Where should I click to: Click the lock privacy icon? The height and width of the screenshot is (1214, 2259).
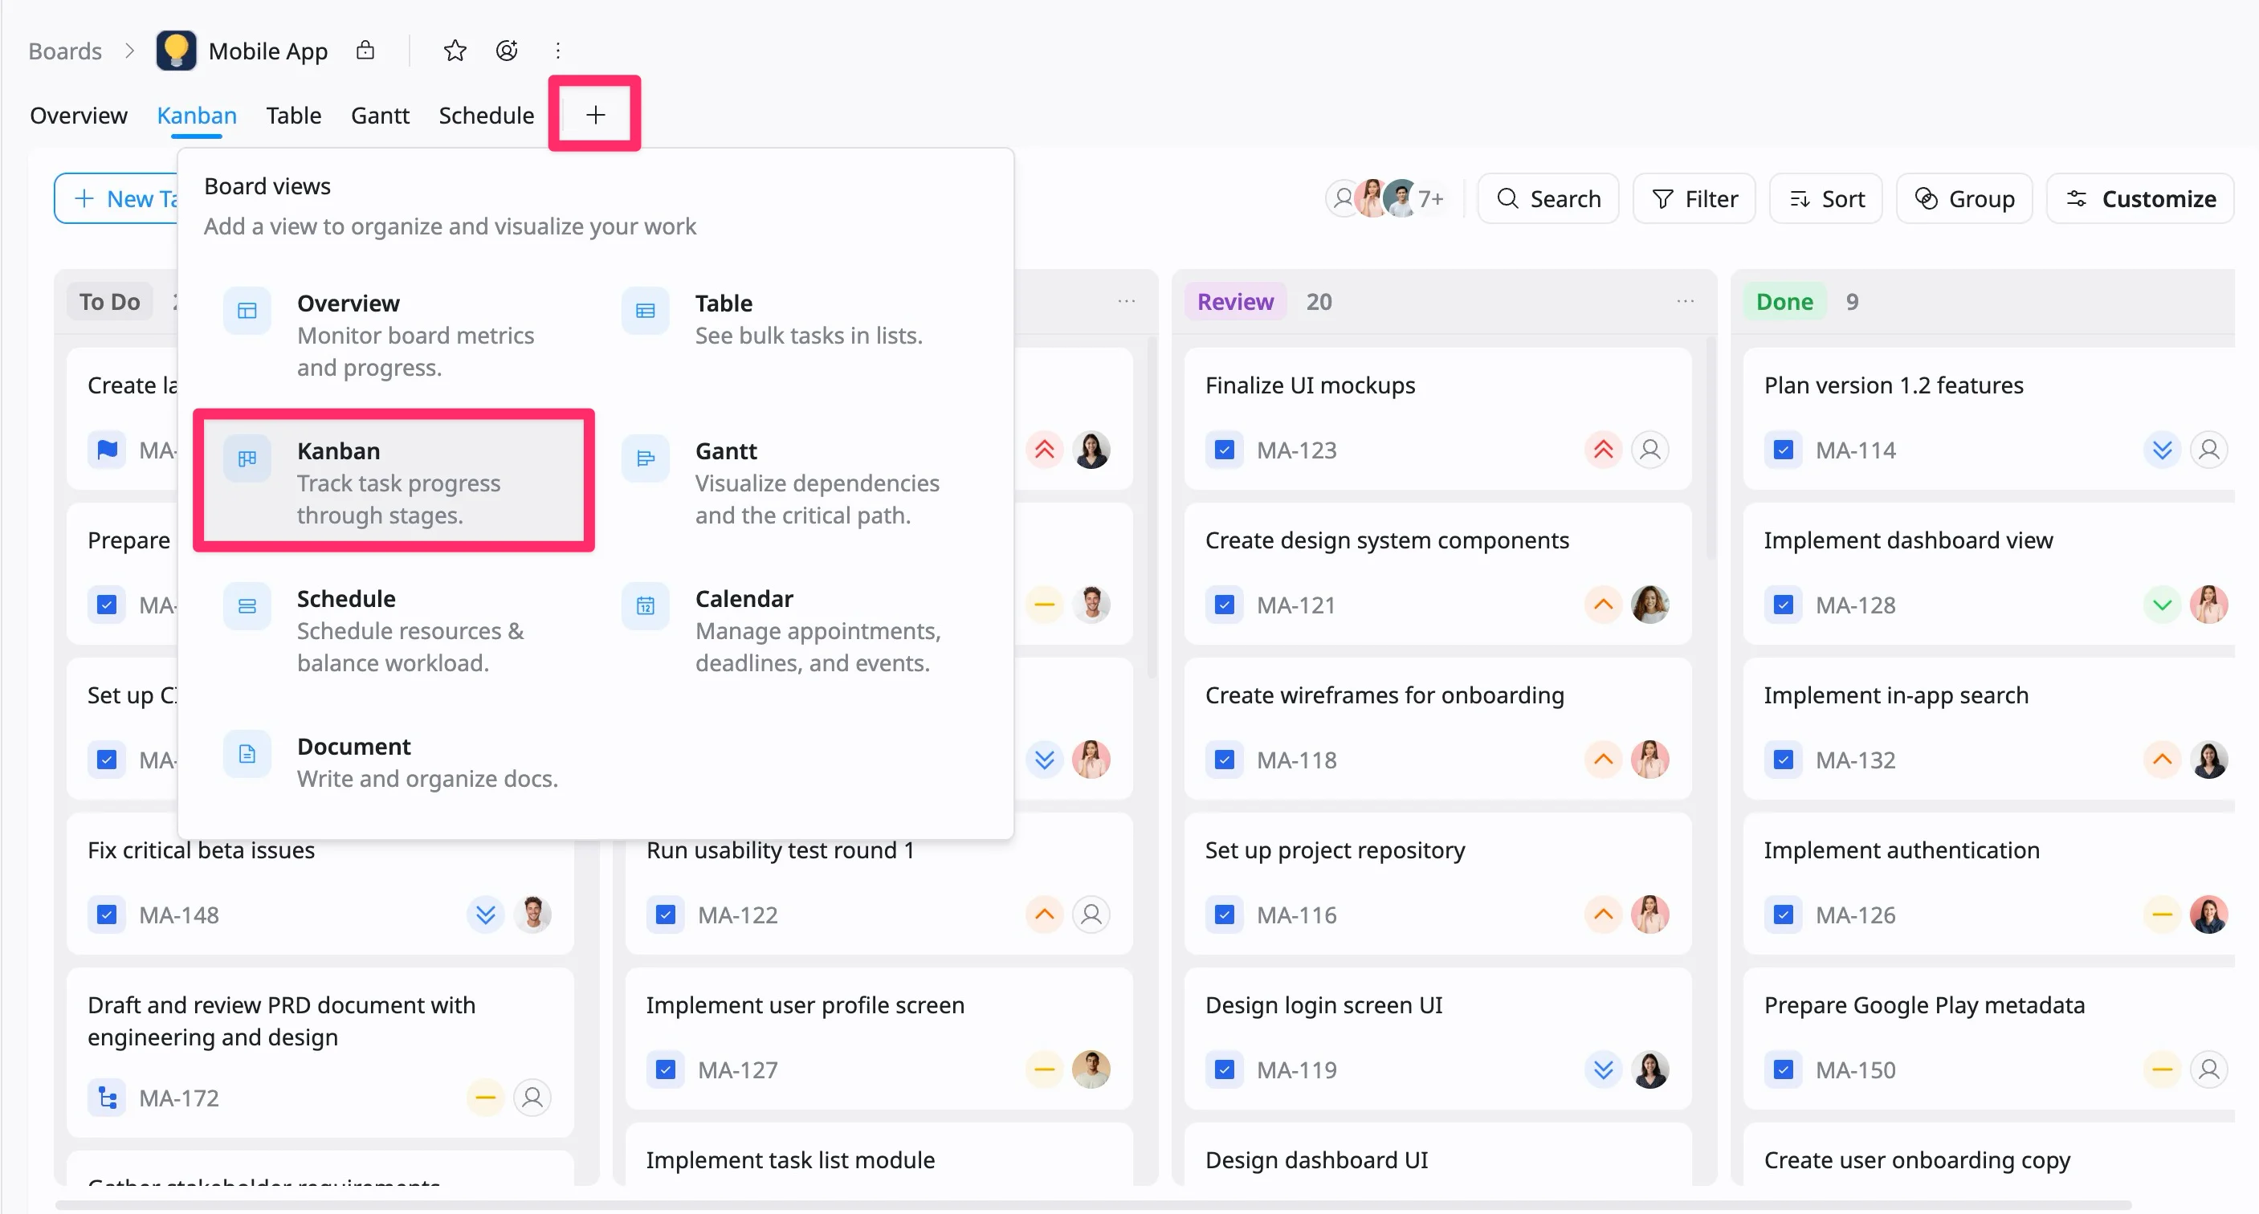click(365, 50)
